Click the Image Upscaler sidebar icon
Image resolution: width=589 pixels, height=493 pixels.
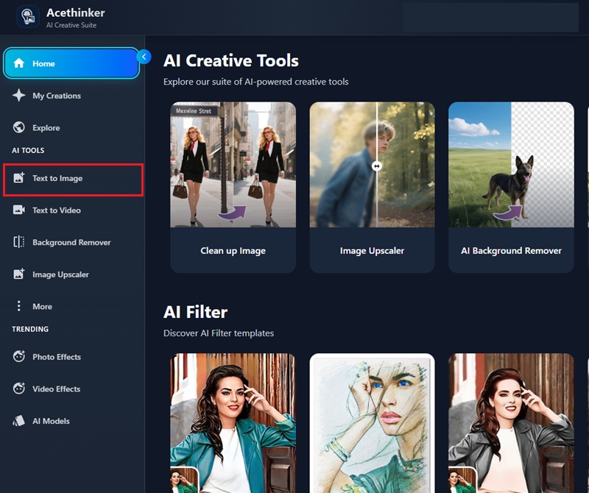pos(19,274)
